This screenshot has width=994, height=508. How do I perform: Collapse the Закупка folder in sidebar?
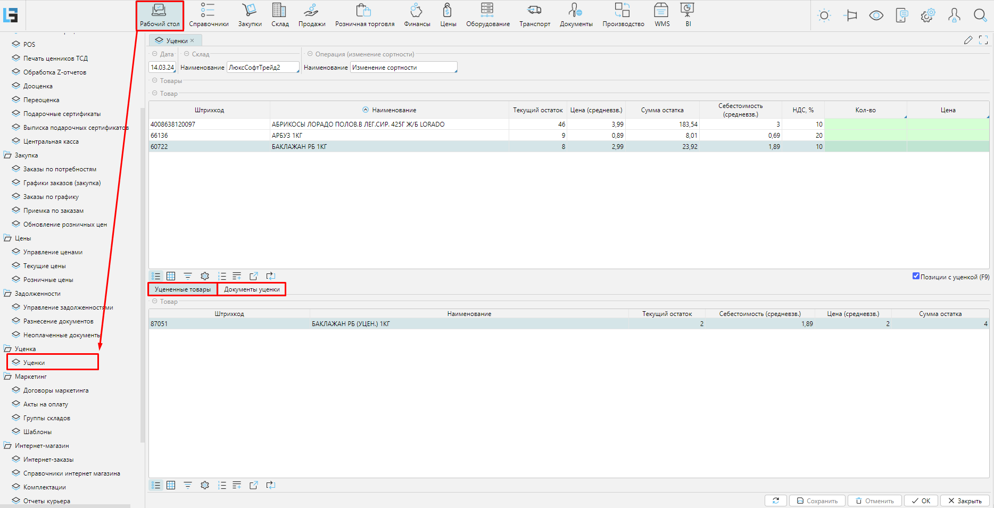(8, 155)
